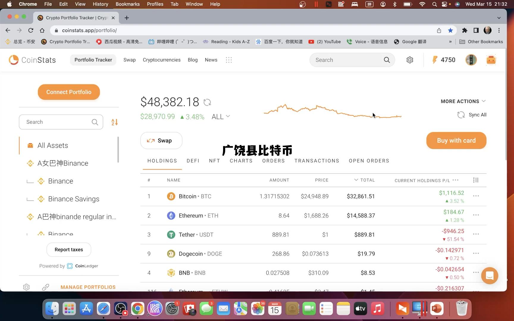Image resolution: width=514 pixels, height=321 pixels.
Task: Expand the MORE ACTIONS dropdown
Action: [463, 101]
